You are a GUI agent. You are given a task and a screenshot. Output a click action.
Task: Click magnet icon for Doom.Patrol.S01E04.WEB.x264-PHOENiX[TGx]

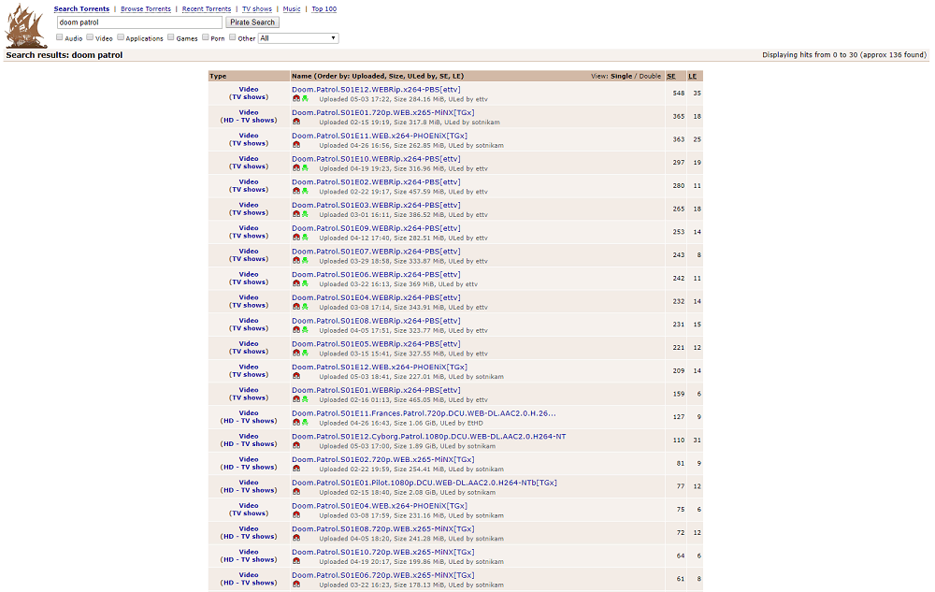296,515
